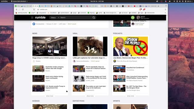194x109 pixels.
Task: Open the browser menu icon
Action: pyautogui.click(x=165, y=9)
